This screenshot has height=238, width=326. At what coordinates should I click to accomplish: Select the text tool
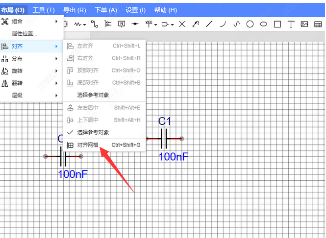(x=290, y=24)
